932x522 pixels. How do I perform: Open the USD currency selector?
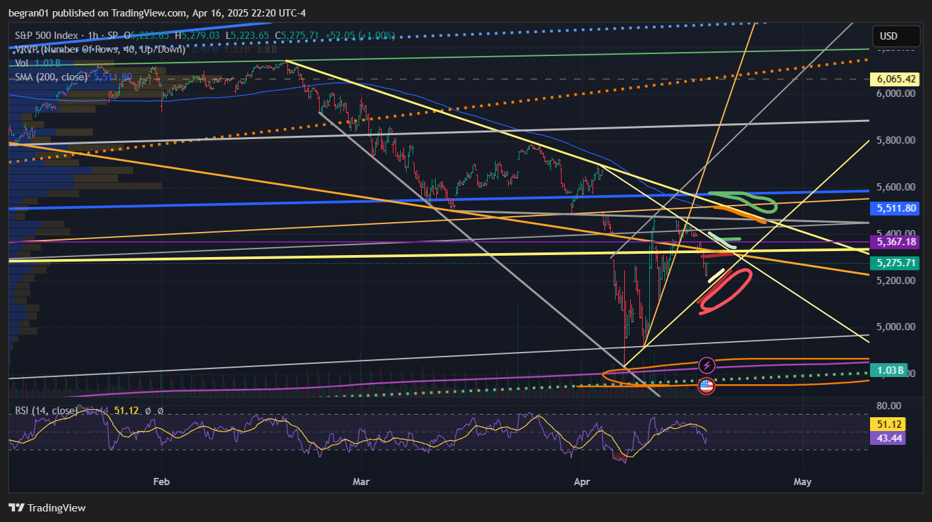896,36
